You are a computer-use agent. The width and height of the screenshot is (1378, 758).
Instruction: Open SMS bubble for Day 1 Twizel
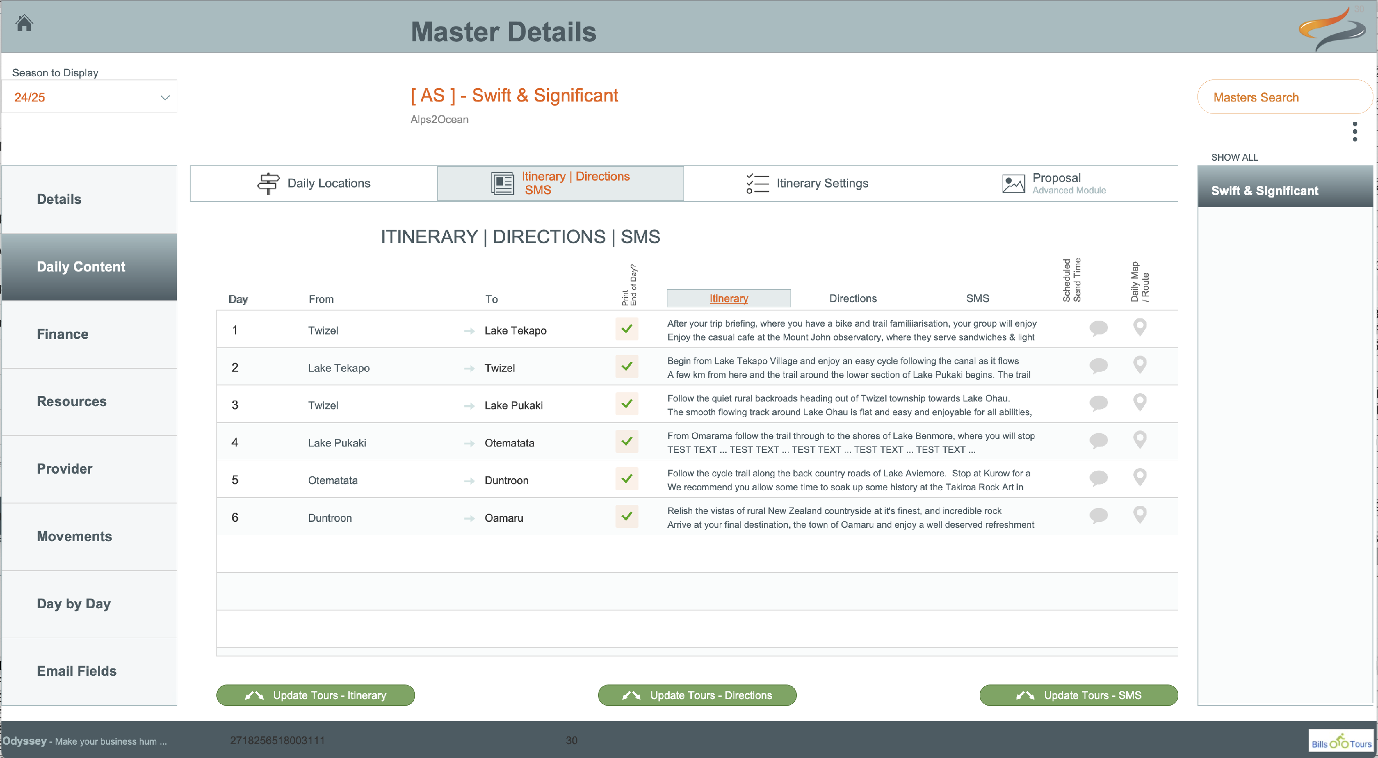pos(1098,328)
